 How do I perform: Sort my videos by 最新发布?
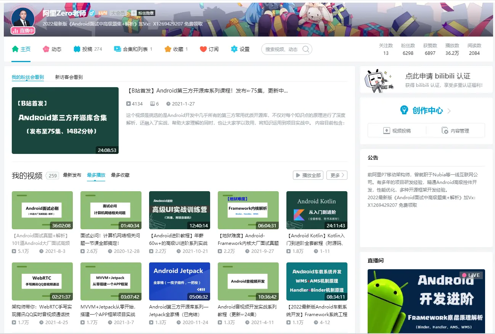[x=72, y=175]
